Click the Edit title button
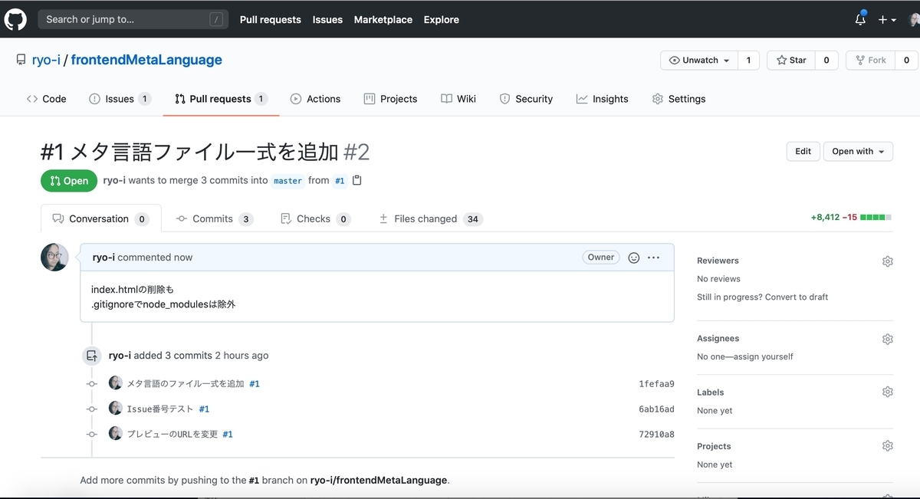 [x=803, y=151]
